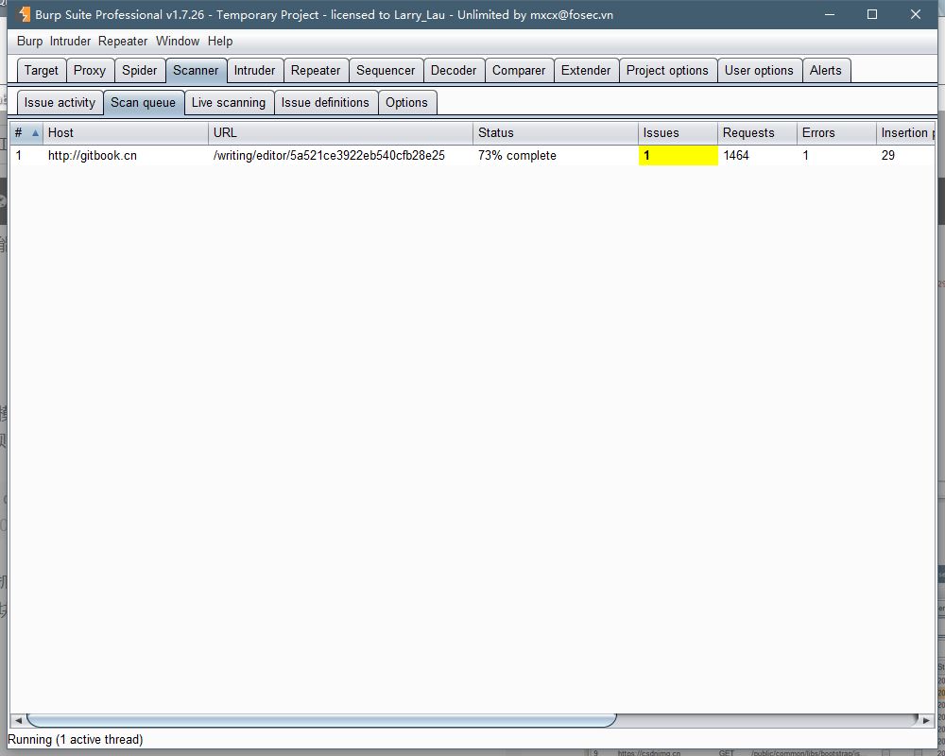This screenshot has width=945, height=756.
Task: Sort the queue by Status column
Action: pyautogui.click(x=554, y=133)
